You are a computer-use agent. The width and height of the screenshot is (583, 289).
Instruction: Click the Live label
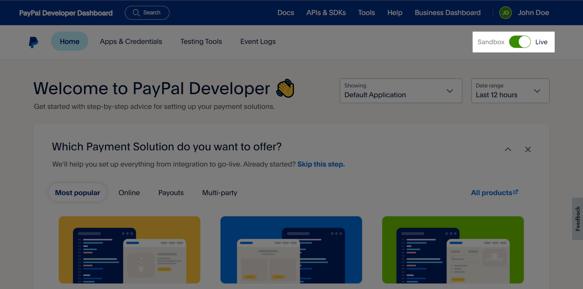click(541, 42)
